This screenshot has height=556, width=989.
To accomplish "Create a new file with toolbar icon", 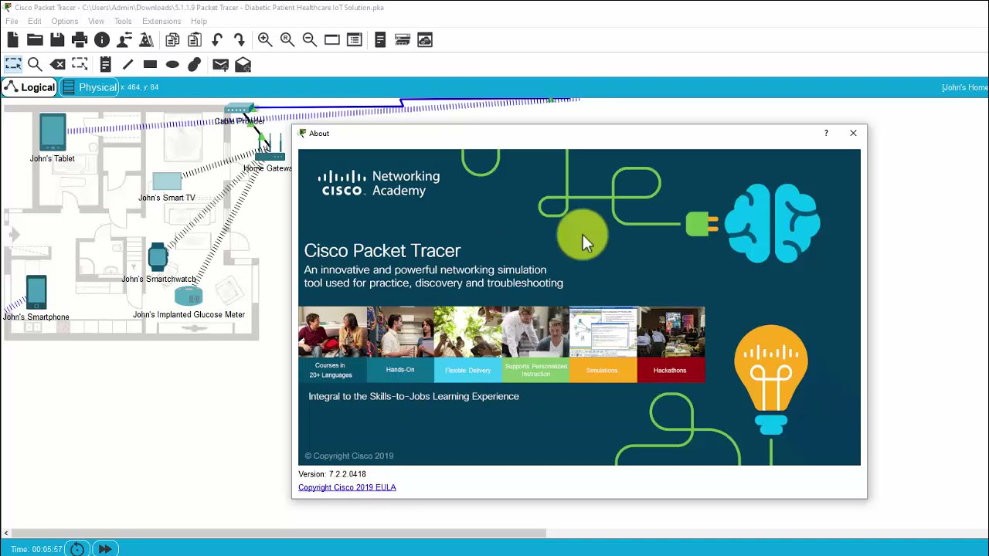I will click(x=12, y=40).
